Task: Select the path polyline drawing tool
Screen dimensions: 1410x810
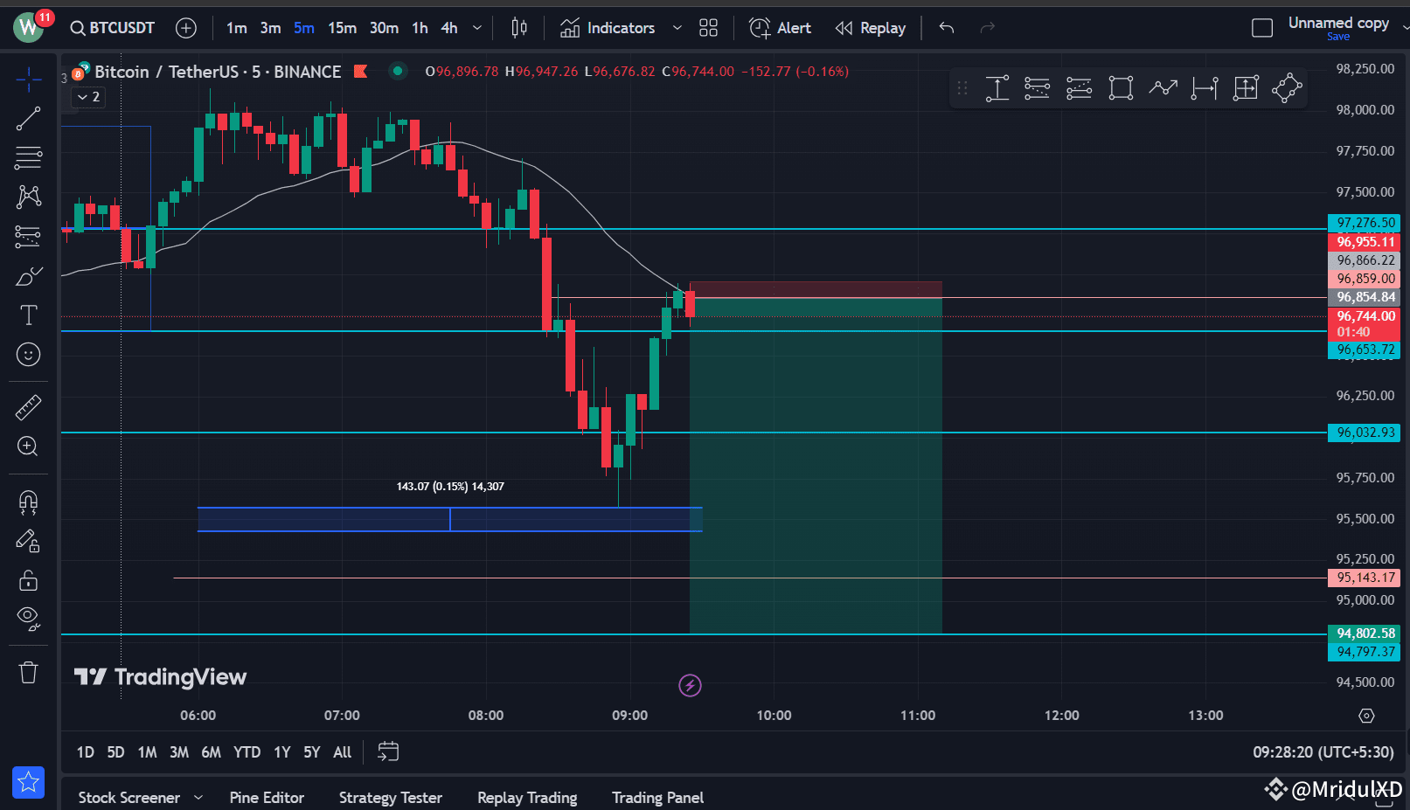Action: tap(1163, 88)
